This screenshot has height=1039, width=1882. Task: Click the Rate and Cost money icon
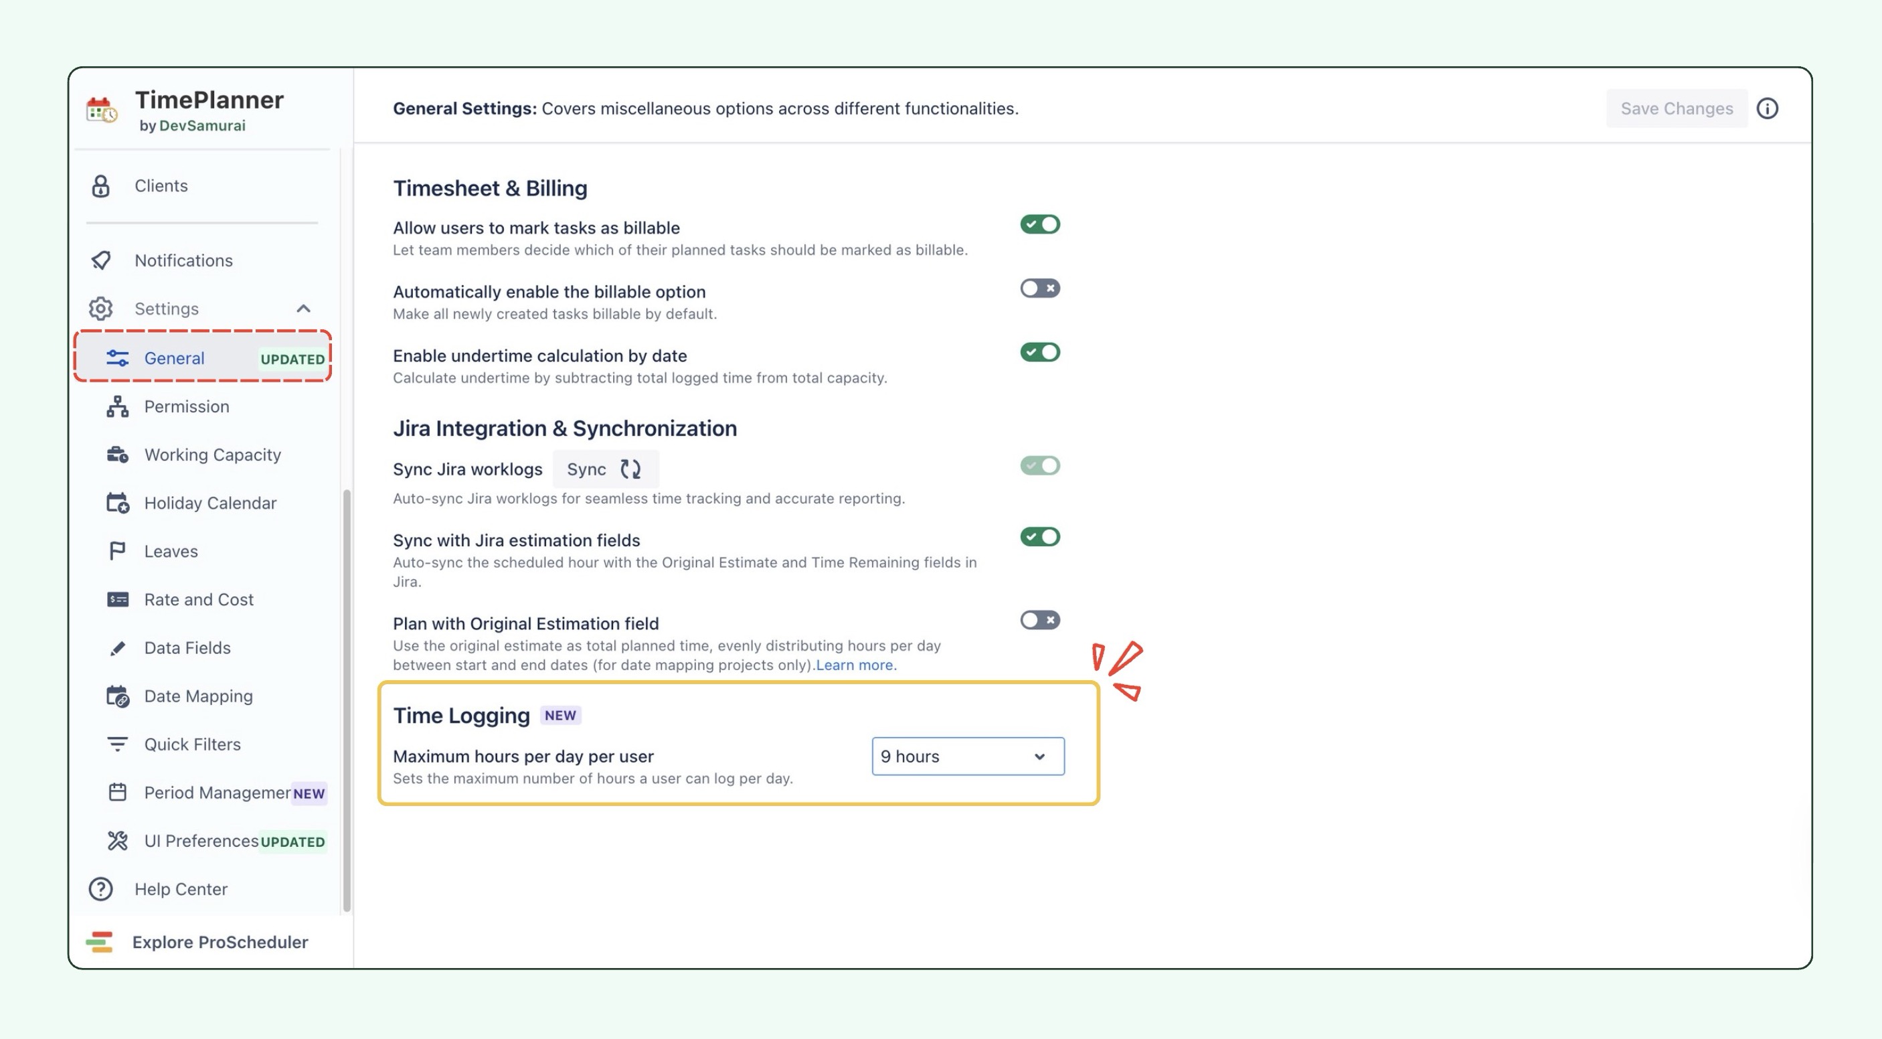118,599
